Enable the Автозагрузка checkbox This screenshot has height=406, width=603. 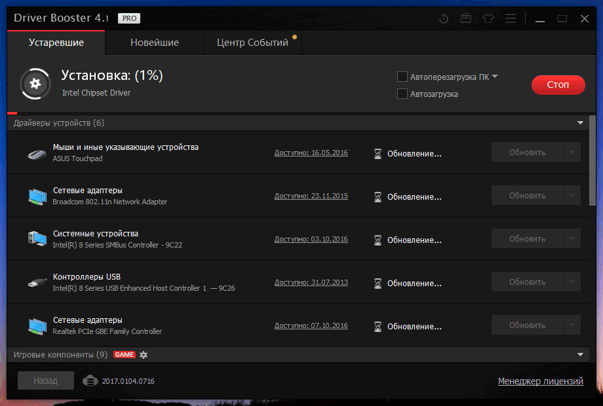pyautogui.click(x=402, y=94)
